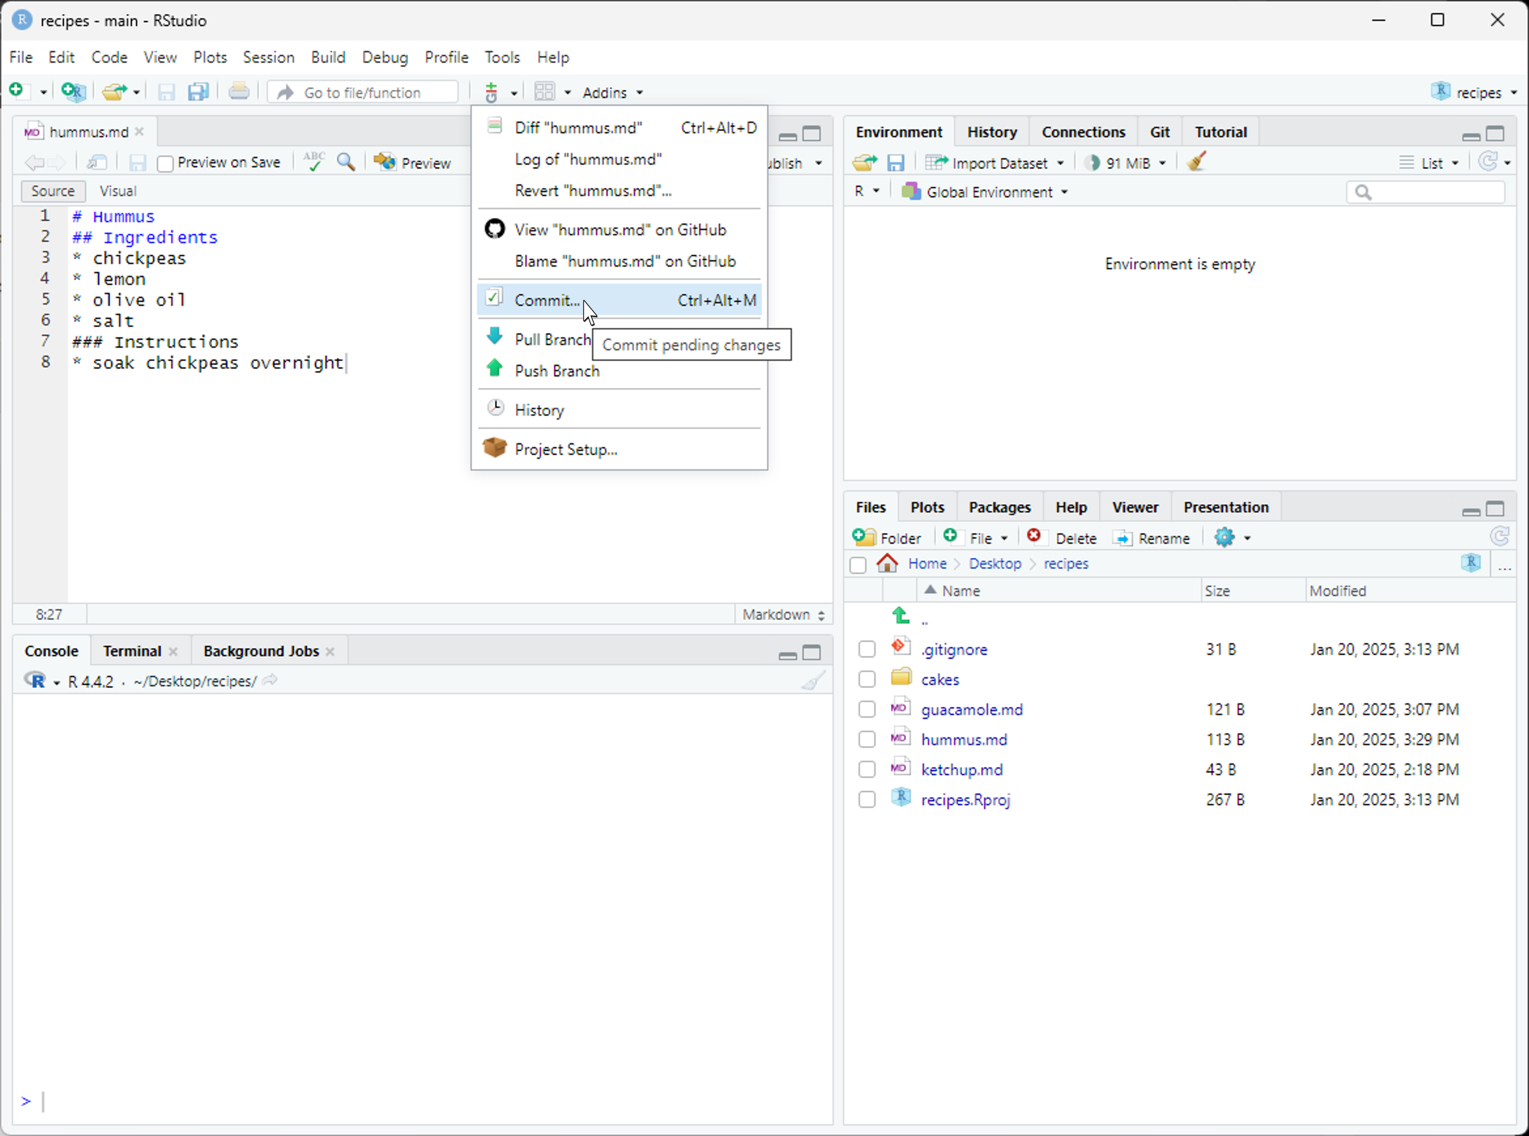Select History from Git context menu
This screenshot has height=1136, width=1529.
click(539, 409)
